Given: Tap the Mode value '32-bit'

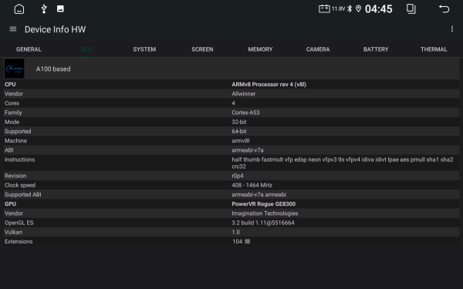Looking at the screenshot, I should tap(239, 122).
